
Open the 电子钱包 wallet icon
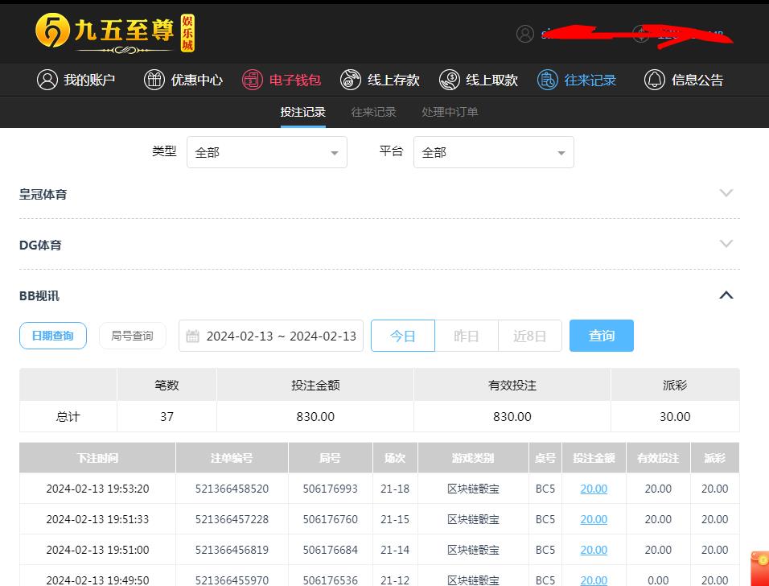(253, 80)
